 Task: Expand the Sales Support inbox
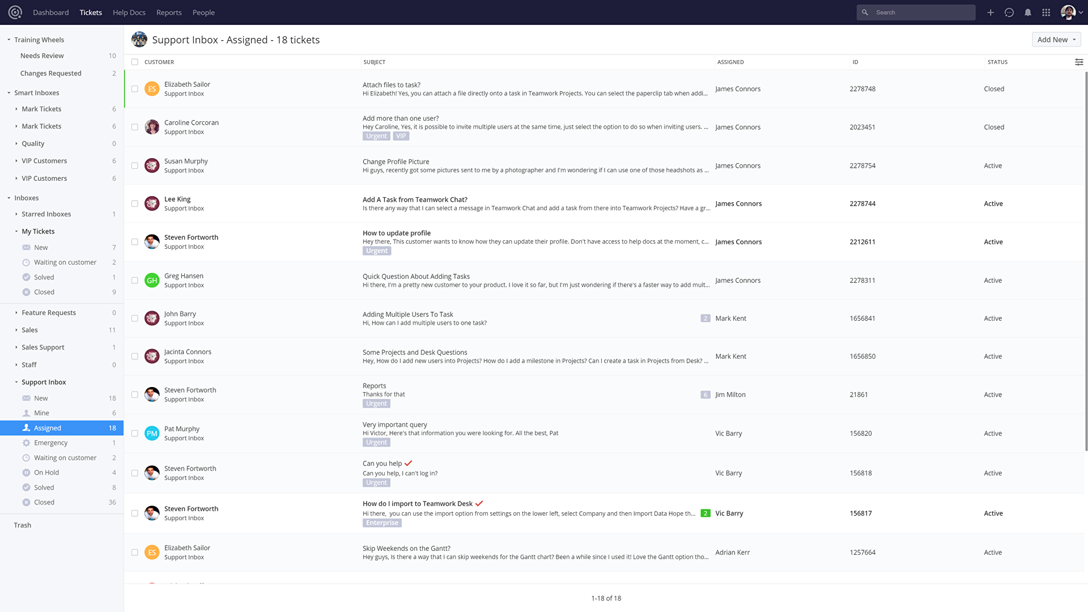pos(16,347)
